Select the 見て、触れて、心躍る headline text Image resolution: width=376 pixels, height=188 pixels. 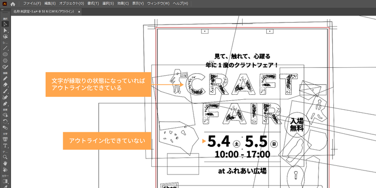(x=242, y=57)
